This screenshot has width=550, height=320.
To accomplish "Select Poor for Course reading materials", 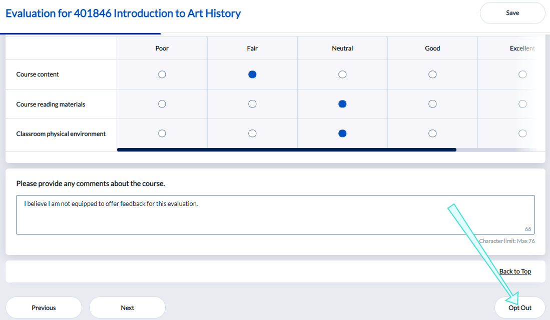I will 162,104.
